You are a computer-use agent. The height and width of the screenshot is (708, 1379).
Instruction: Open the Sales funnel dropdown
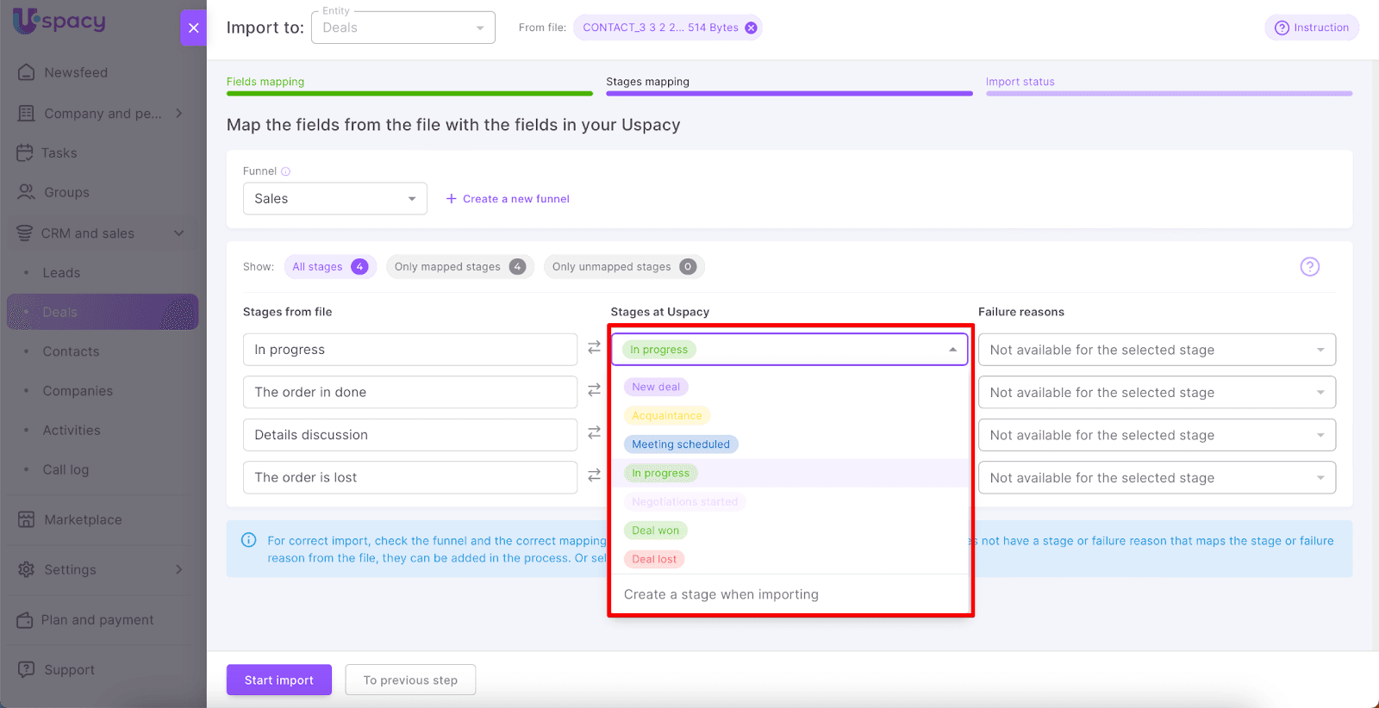(334, 199)
